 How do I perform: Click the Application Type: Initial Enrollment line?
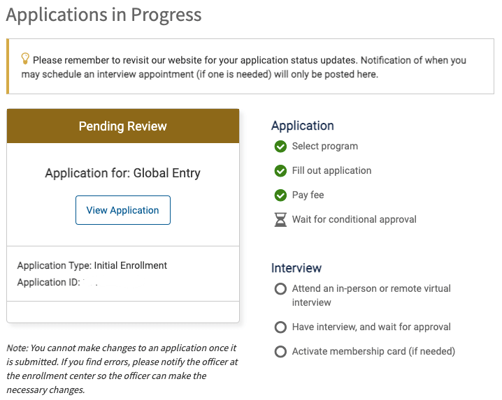[x=92, y=265]
